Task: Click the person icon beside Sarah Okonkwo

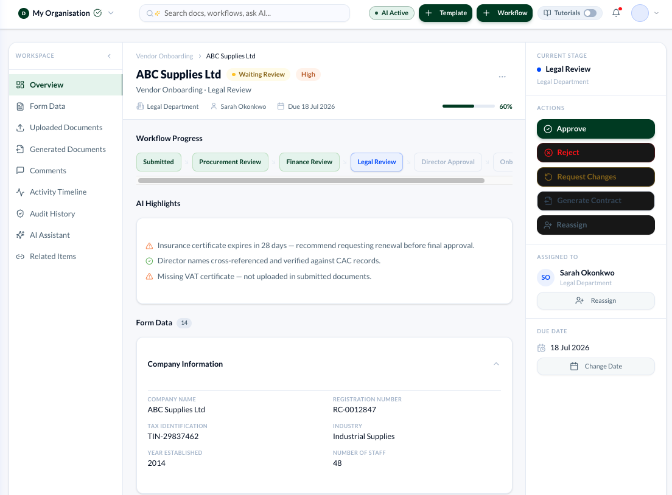Action: (x=214, y=106)
